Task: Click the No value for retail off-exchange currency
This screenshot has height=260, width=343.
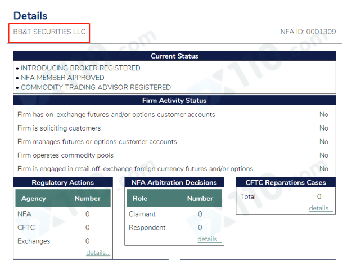Action: pos(324,169)
